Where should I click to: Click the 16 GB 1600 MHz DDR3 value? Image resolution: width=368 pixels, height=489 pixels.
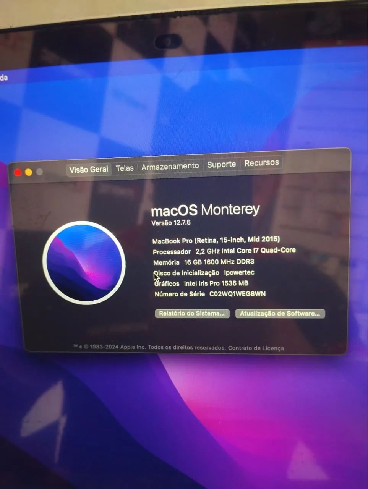click(219, 262)
